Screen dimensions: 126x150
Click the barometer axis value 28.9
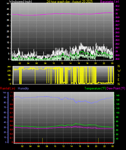click(117, 55)
